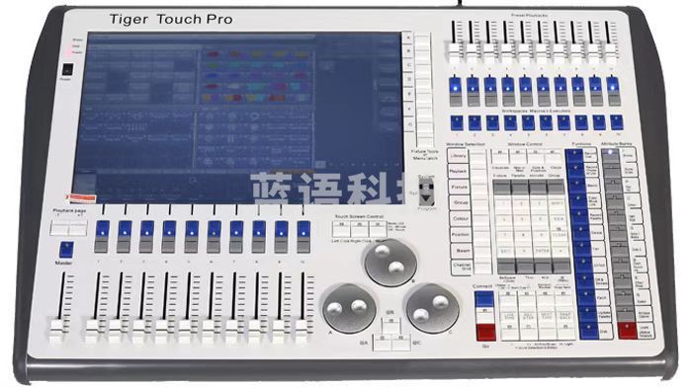Hit the red Locate fixture key
The height and width of the screenshot is (388, 691).
[x=627, y=330]
